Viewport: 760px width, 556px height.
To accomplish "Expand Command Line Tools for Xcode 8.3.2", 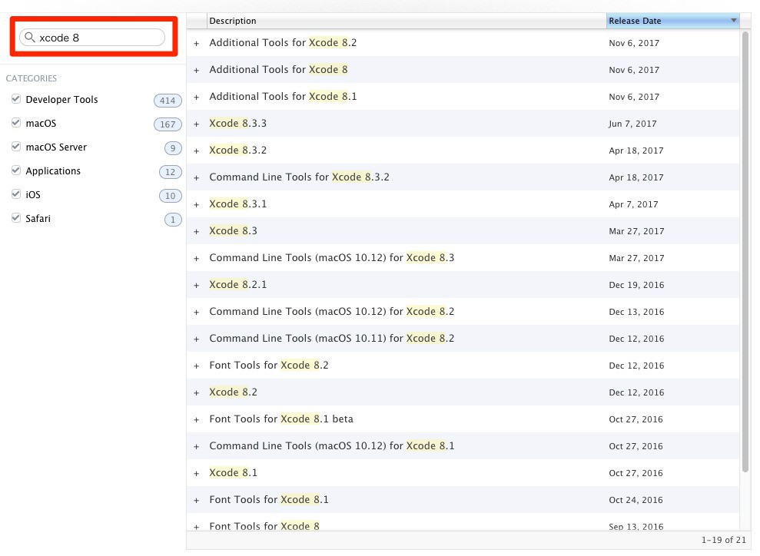I will [x=196, y=177].
